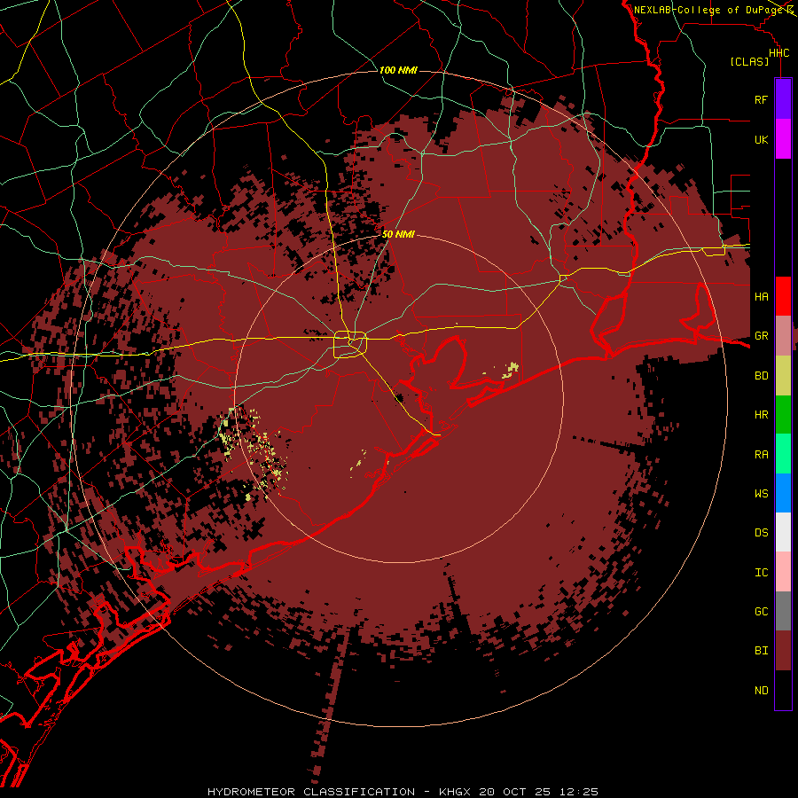798x798 pixels.
Task: Click the HYDROMETEOR CLASSIFICATION title text
Action: point(311,792)
